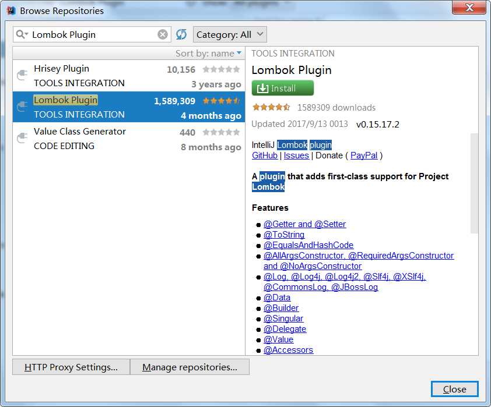This screenshot has height=407, width=491.
Task: Click the Lombok Plugin plug icon
Action: [x=22, y=107]
